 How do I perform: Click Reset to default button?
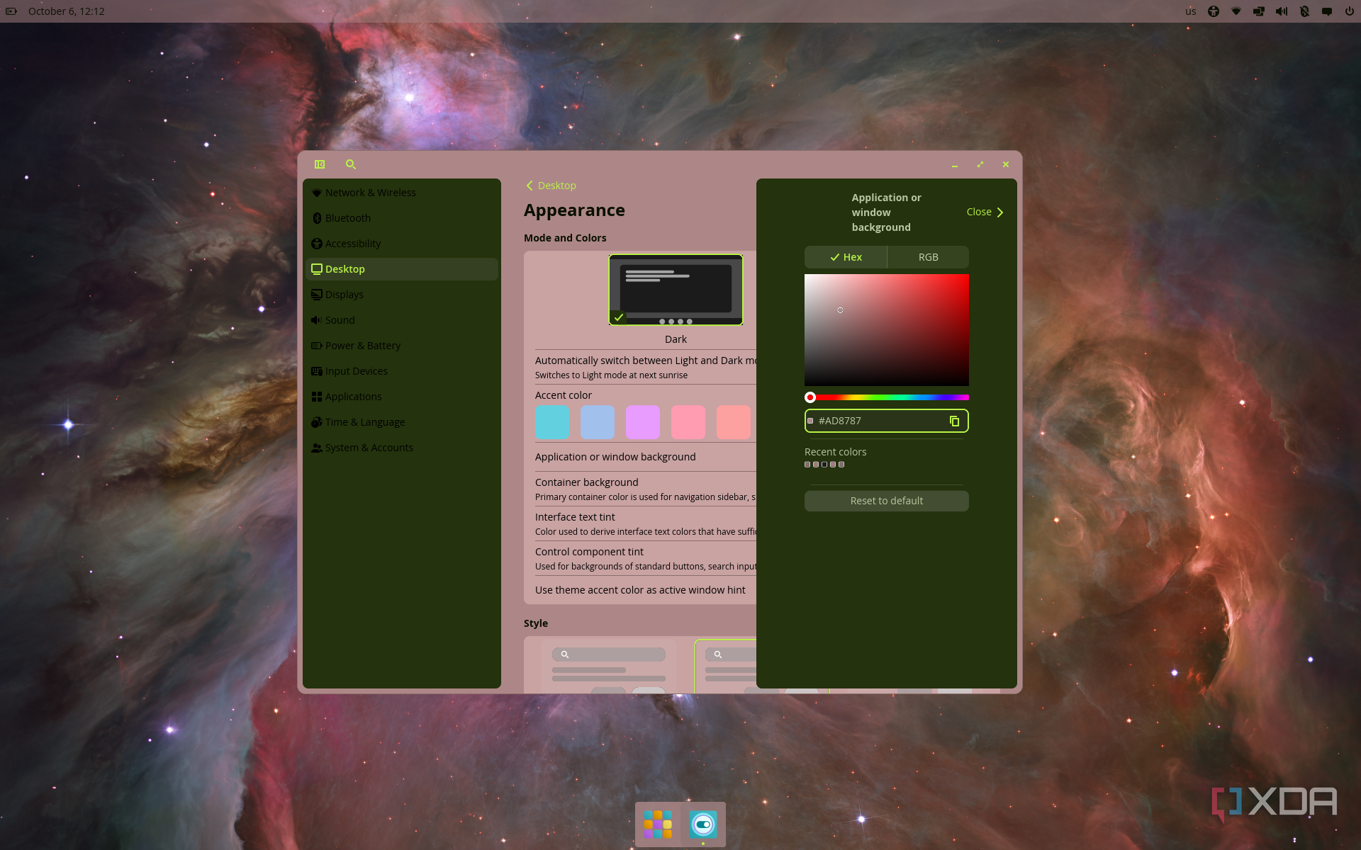[887, 501]
